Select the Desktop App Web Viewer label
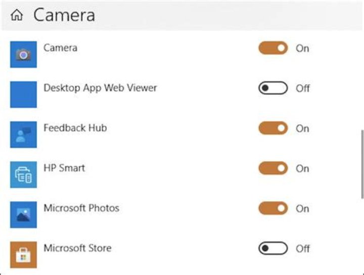 click(x=100, y=87)
